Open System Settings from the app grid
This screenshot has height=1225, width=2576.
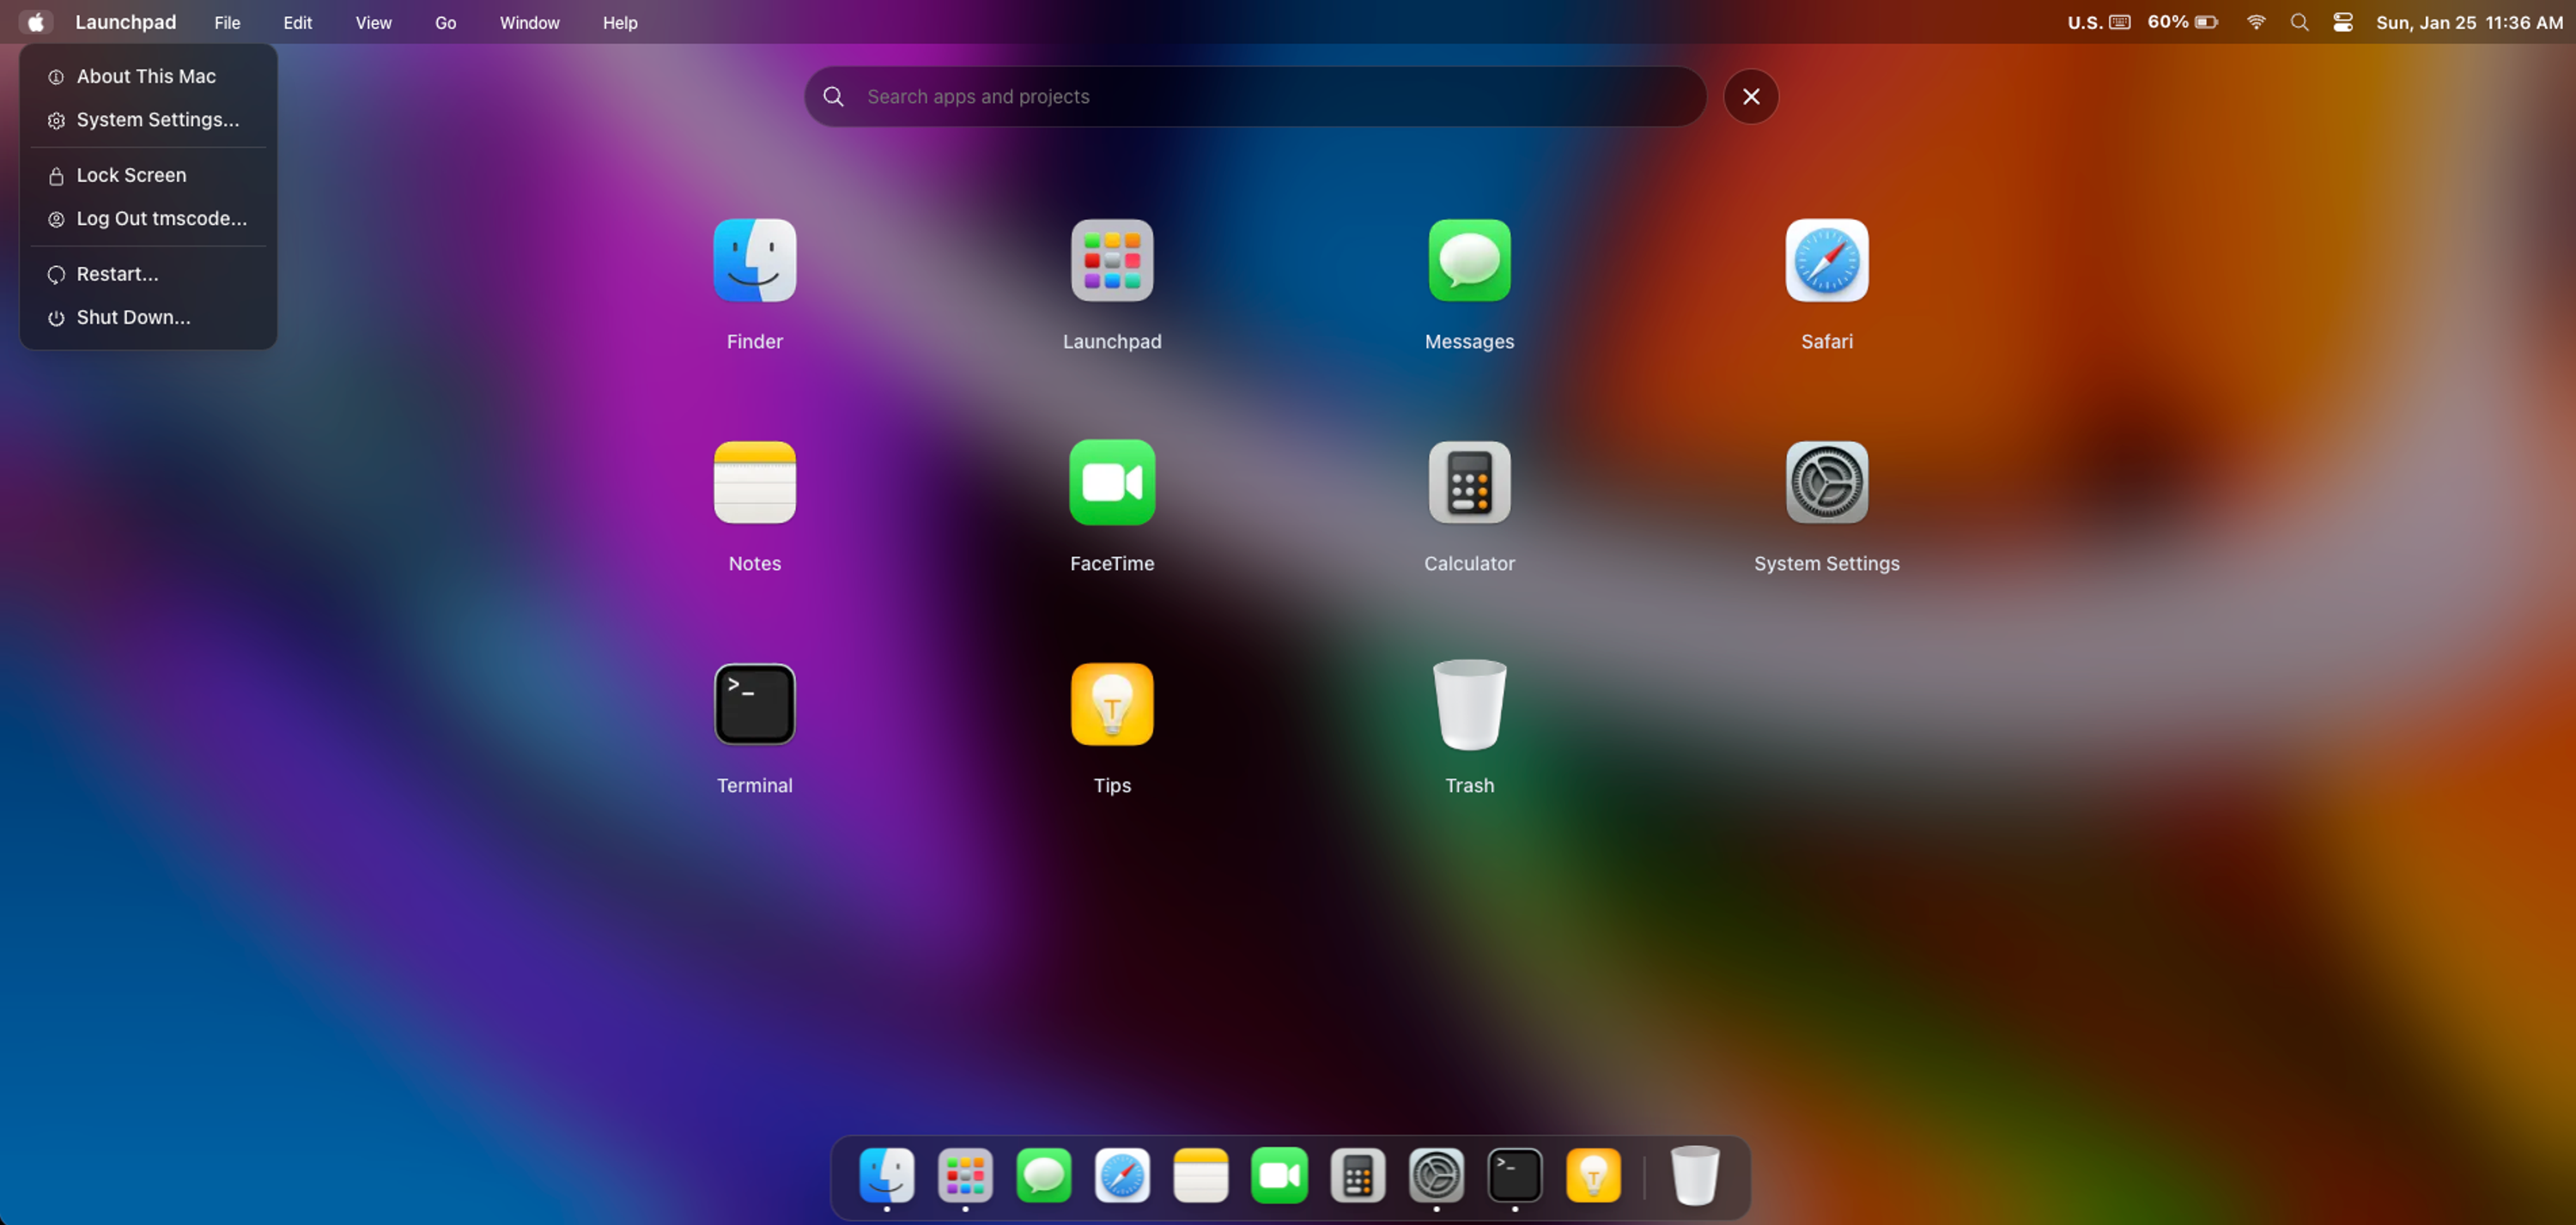[x=1826, y=482]
